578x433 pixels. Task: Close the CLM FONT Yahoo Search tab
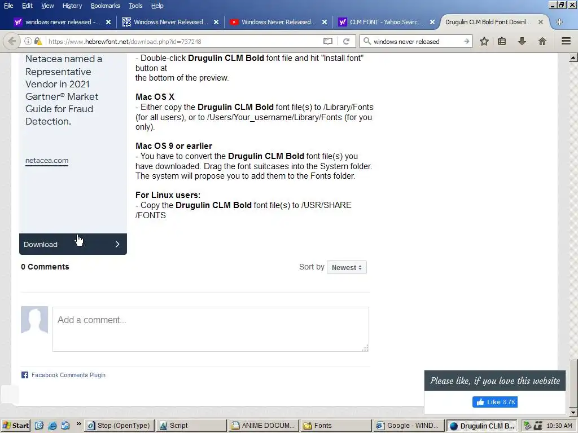point(432,22)
